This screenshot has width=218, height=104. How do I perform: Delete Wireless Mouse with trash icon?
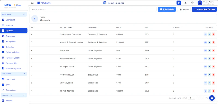point(213,75)
